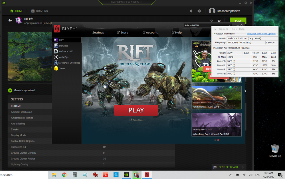This screenshot has height=179, width=285.
Task: Select Trove in the Glyph game list
Action: pyautogui.click(x=67, y=68)
